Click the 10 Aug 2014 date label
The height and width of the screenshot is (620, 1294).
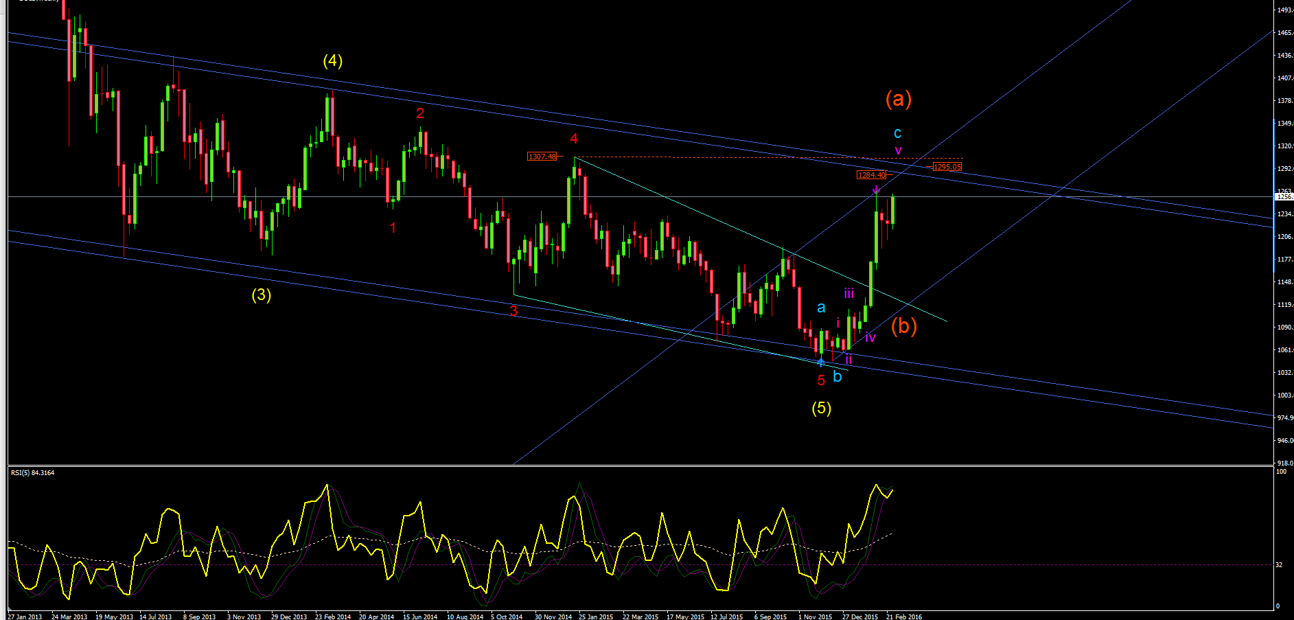tap(465, 617)
